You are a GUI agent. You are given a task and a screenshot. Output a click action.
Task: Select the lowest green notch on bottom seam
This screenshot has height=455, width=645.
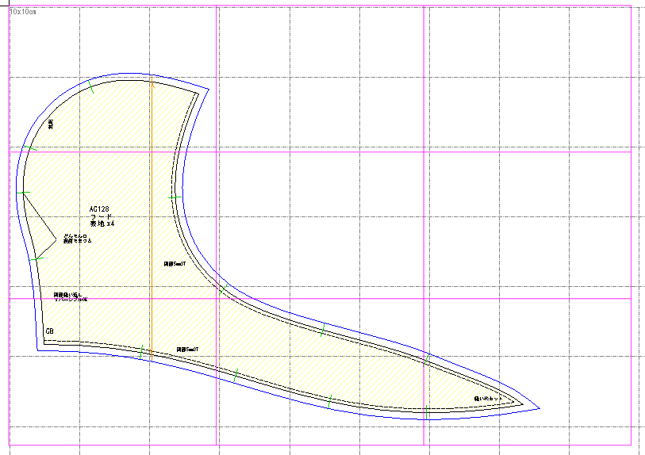pyautogui.click(x=427, y=412)
